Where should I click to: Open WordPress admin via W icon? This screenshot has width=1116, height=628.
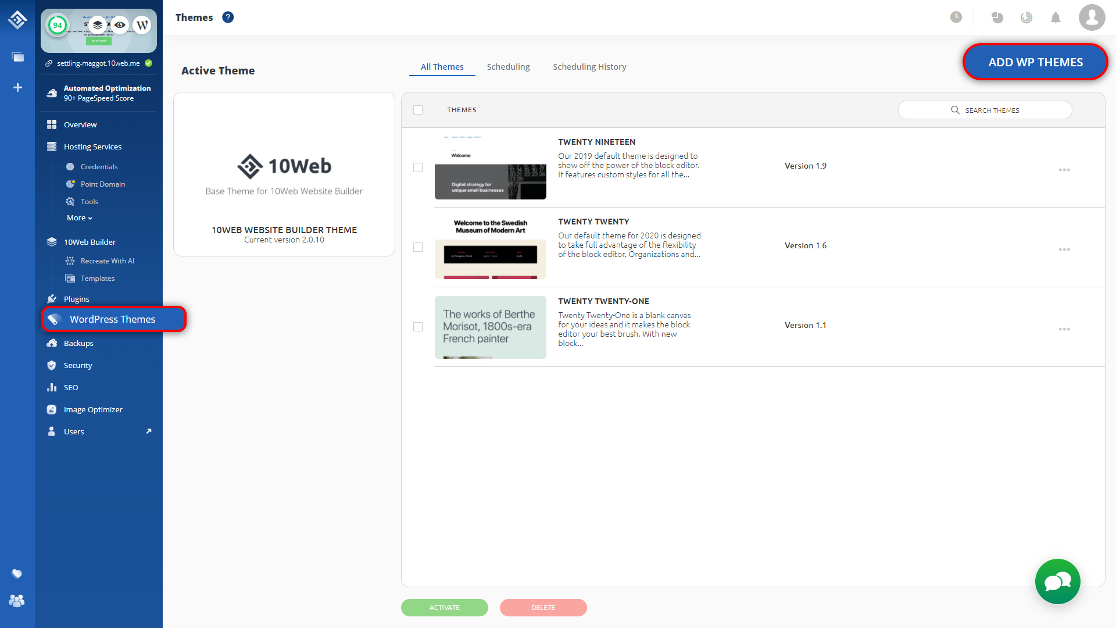click(x=142, y=25)
